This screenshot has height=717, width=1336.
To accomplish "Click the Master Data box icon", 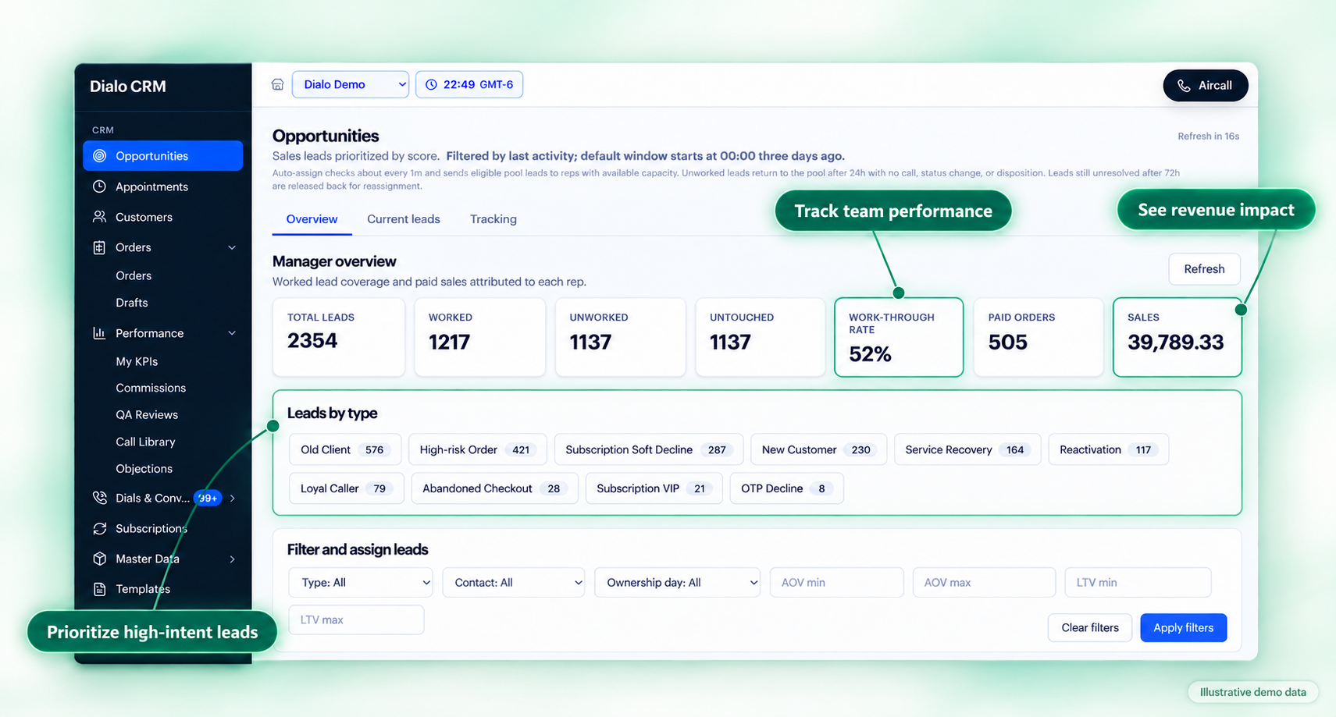I will pos(99,559).
